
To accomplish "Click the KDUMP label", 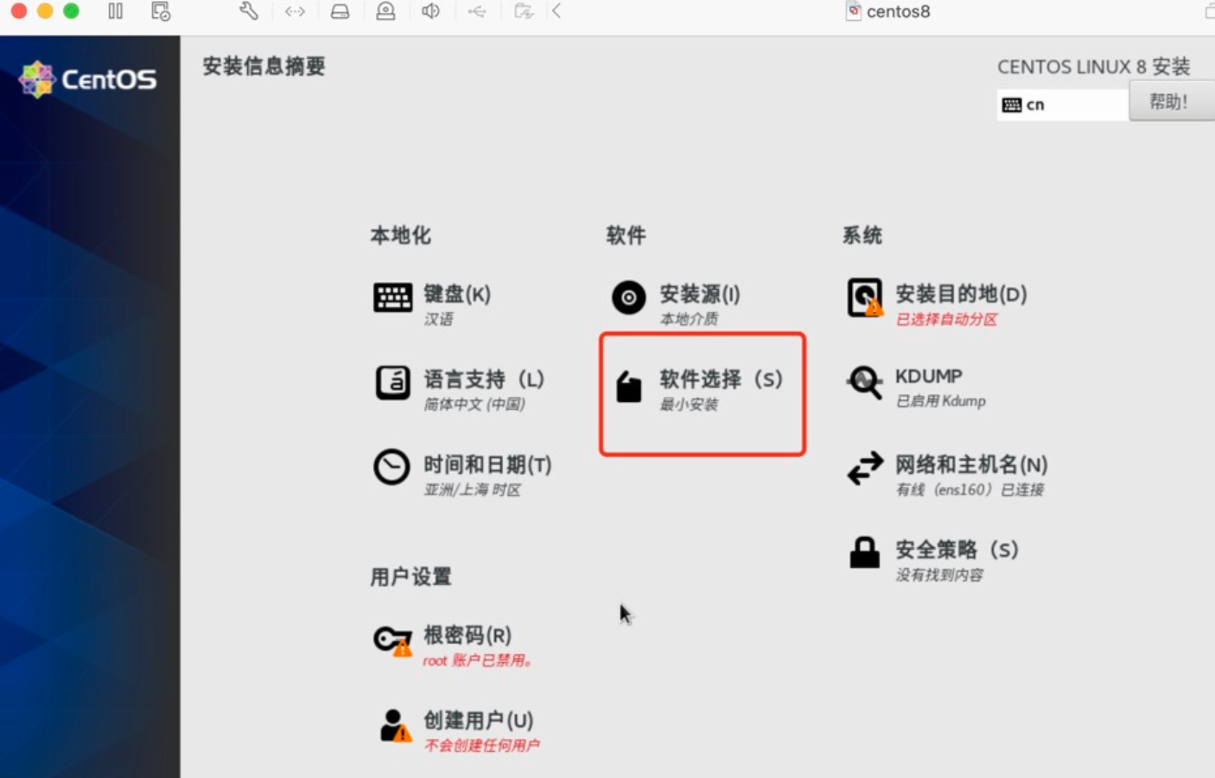I will tap(928, 376).
